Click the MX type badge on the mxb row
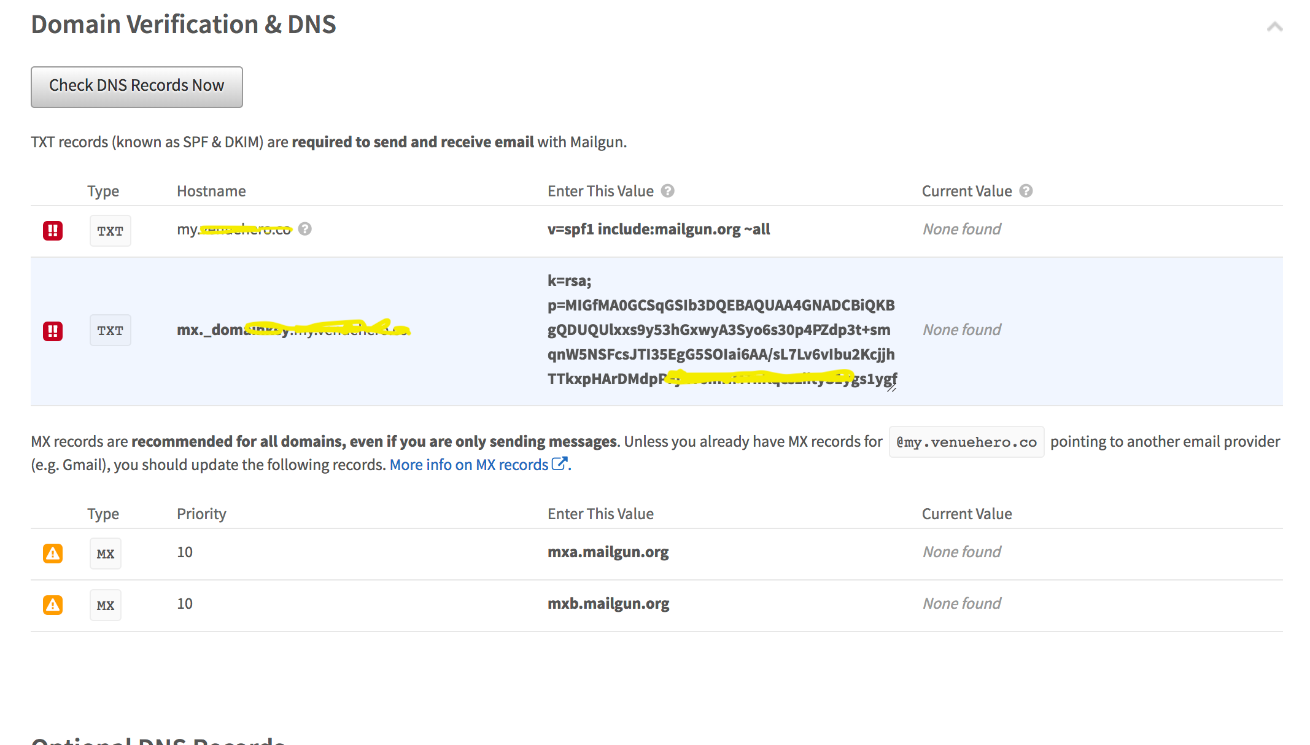The width and height of the screenshot is (1310, 745). (105, 604)
